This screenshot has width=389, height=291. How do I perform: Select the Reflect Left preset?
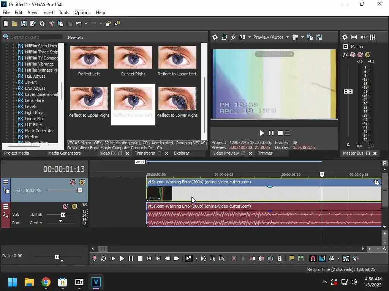89,61
